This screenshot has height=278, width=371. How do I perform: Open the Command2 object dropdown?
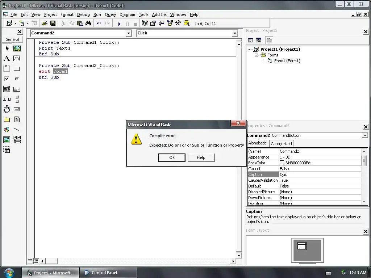(x=129, y=33)
